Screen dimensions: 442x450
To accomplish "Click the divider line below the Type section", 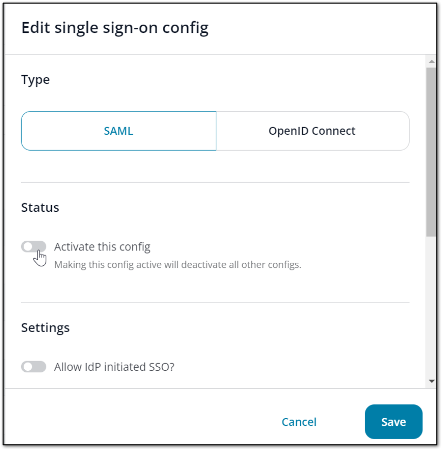I will tap(215, 182).
